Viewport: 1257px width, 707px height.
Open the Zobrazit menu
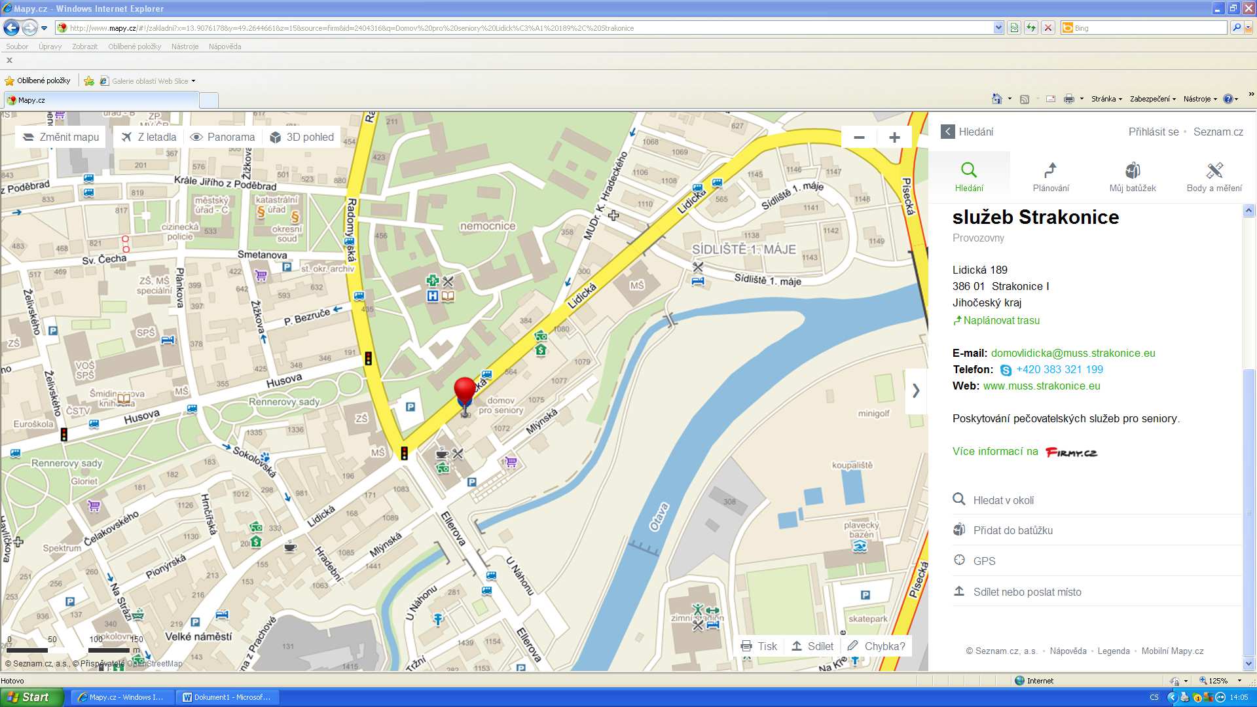click(84, 46)
